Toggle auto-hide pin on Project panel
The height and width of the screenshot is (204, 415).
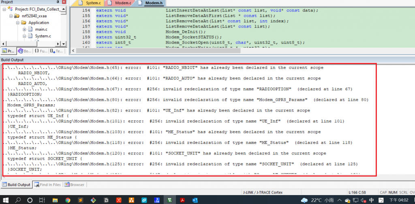tap(58, 2)
